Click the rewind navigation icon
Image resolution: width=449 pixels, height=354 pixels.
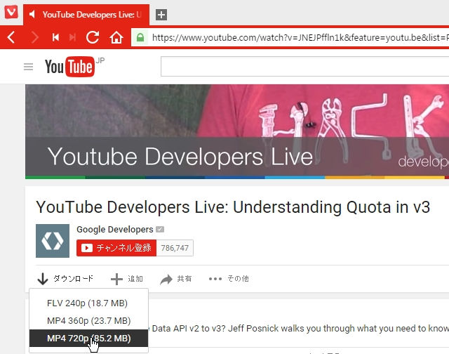[x=55, y=37]
